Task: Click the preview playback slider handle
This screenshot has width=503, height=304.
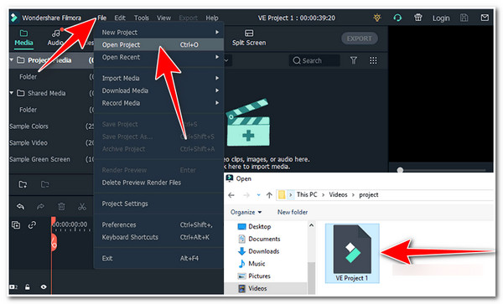Action: [x=400, y=170]
